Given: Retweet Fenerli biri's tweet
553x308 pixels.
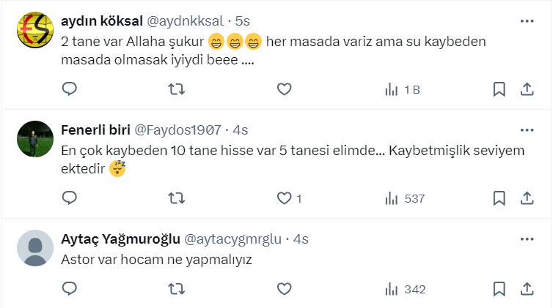Looking at the screenshot, I should pyautogui.click(x=177, y=198).
